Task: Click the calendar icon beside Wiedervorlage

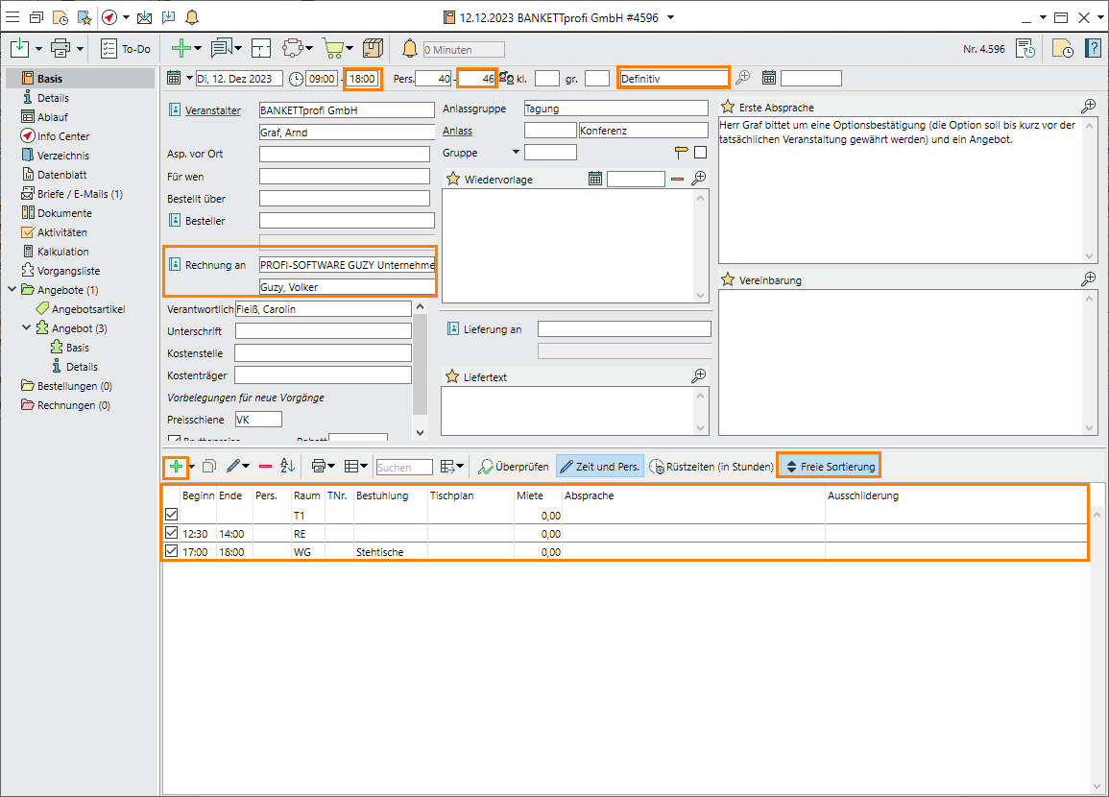Action: click(x=595, y=179)
